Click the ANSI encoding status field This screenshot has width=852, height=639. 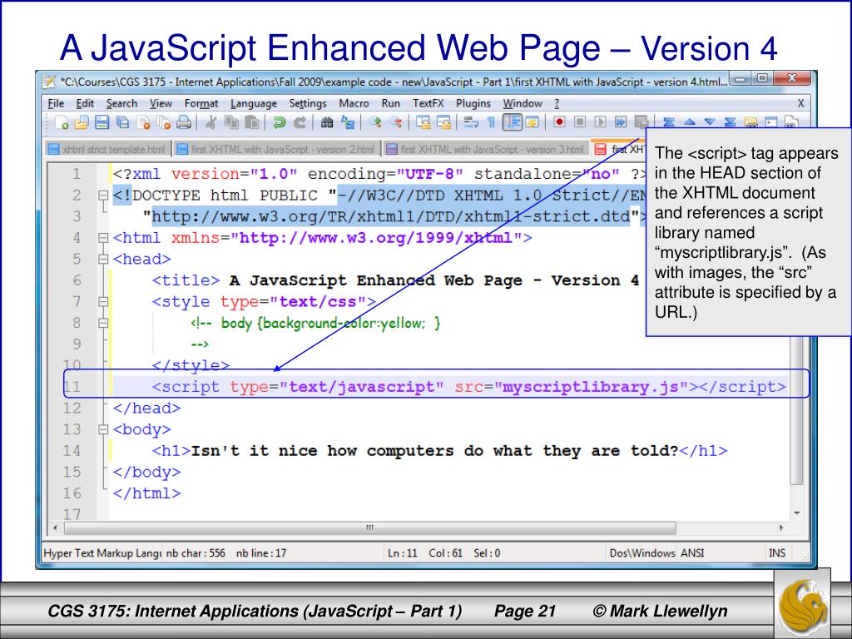tap(693, 553)
